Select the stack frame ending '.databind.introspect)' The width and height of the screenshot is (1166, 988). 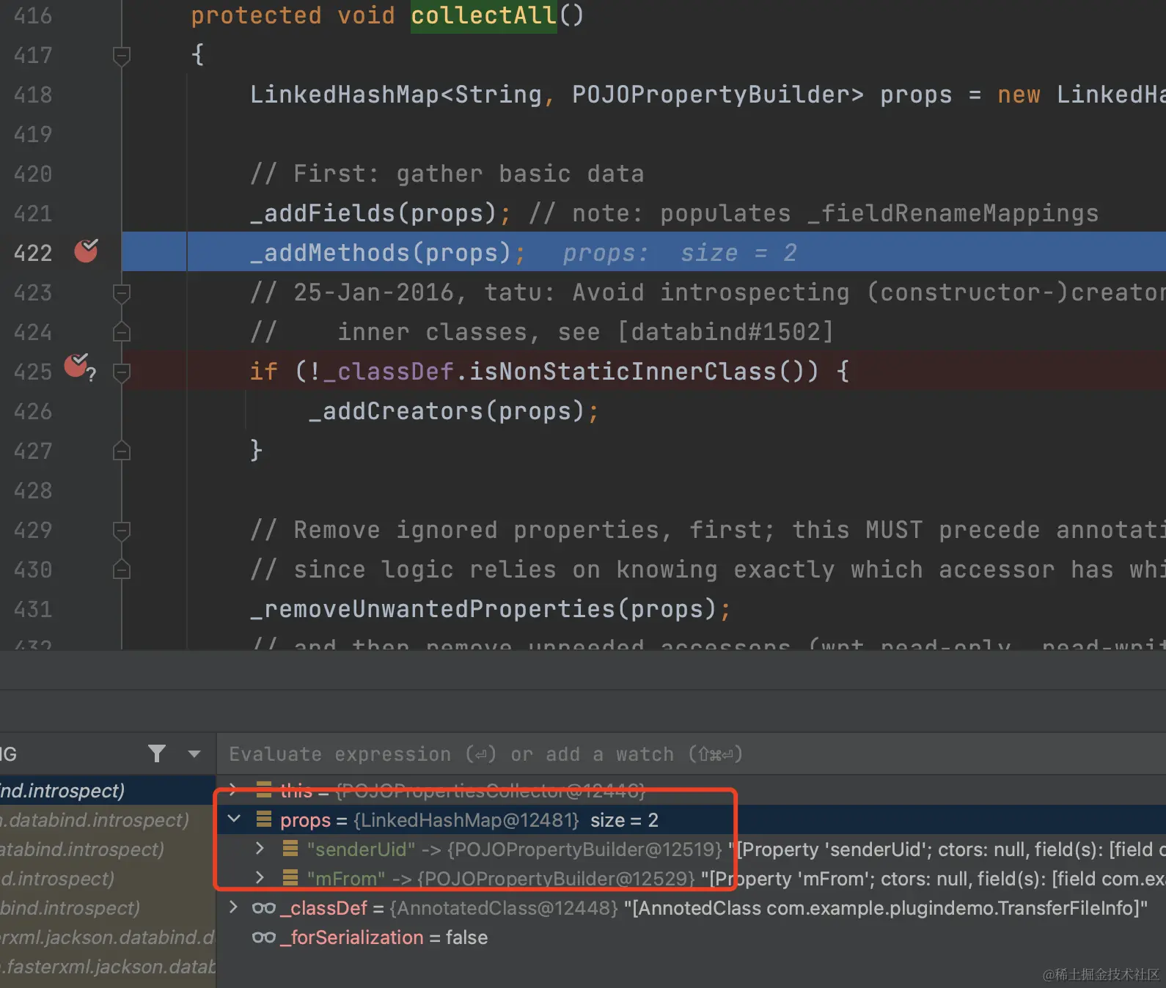[108, 819]
